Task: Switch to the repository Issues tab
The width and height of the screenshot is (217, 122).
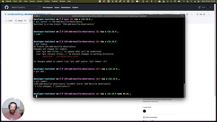Action: click(20, 21)
